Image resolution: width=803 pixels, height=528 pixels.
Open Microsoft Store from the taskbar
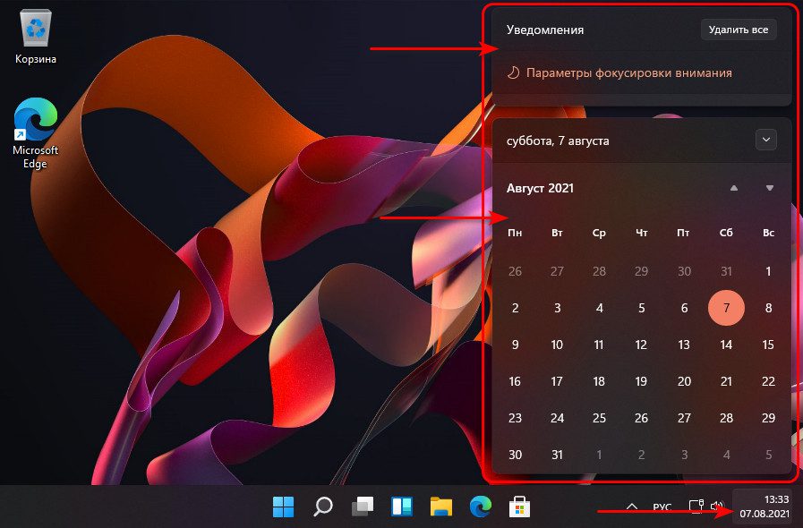pyautogui.click(x=519, y=507)
